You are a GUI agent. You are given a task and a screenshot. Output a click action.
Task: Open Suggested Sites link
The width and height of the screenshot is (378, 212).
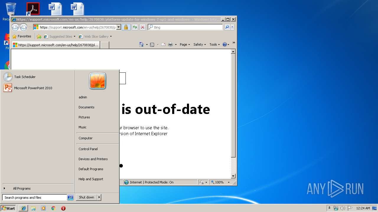click(59, 37)
